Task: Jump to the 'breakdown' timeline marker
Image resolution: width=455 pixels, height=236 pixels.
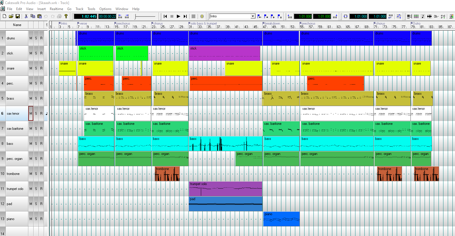Action: coord(271,23)
